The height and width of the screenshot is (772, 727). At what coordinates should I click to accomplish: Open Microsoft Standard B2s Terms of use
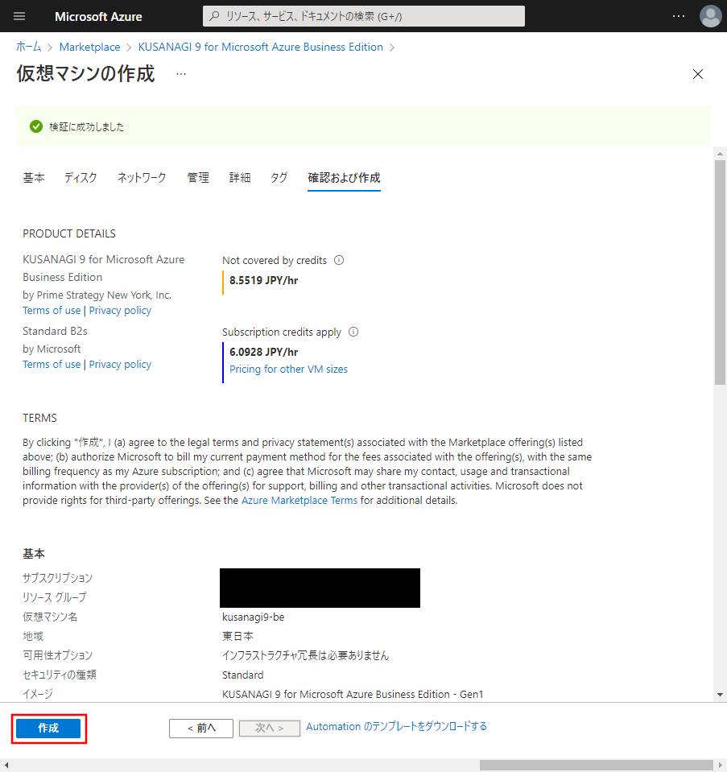coord(52,365)
